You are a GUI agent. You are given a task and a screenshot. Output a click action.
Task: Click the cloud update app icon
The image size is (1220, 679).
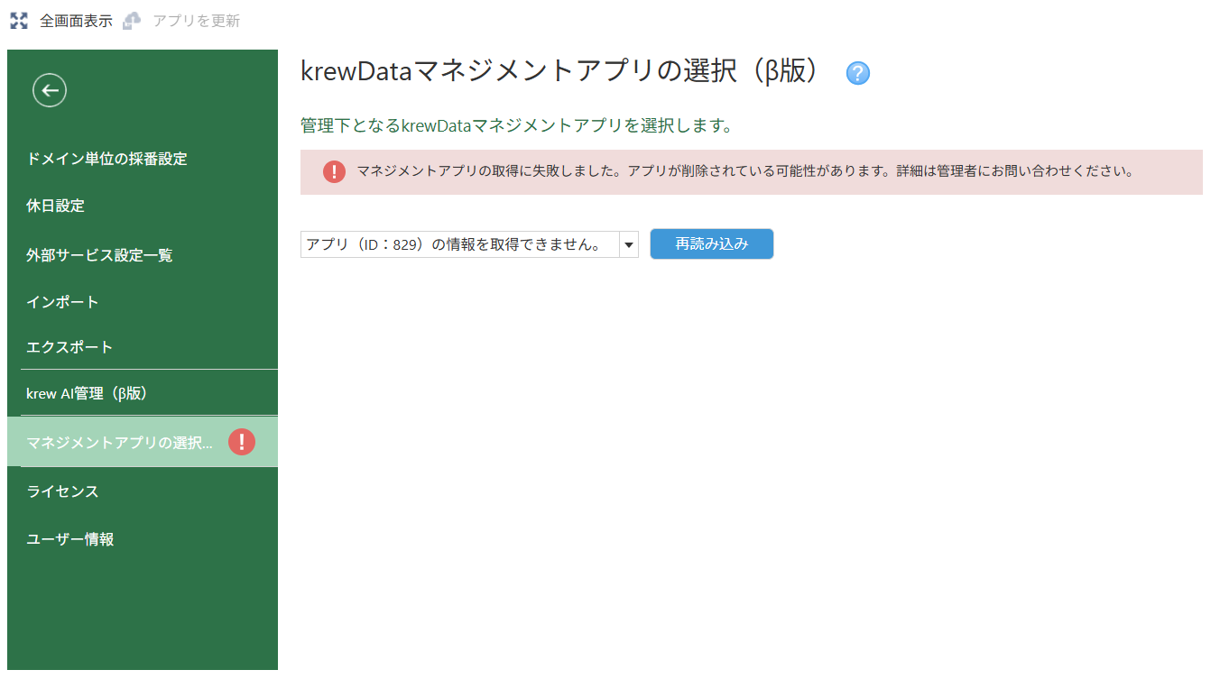click(x=133, y=21)
